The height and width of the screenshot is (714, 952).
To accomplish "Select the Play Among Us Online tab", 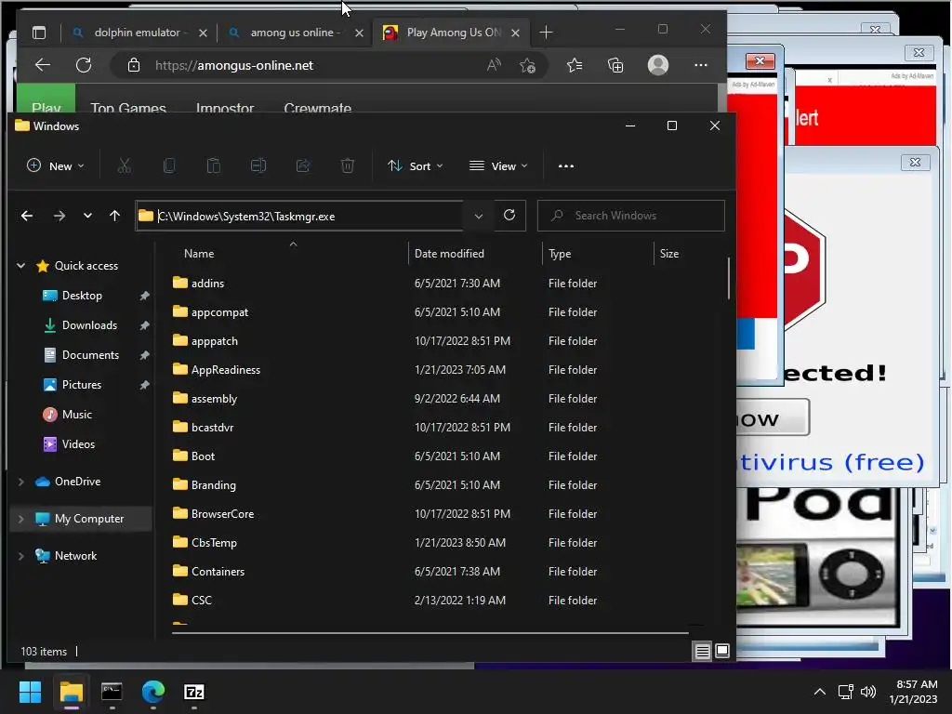I will point(451,33).
